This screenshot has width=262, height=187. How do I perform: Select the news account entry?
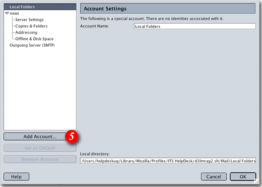[14, 14]
